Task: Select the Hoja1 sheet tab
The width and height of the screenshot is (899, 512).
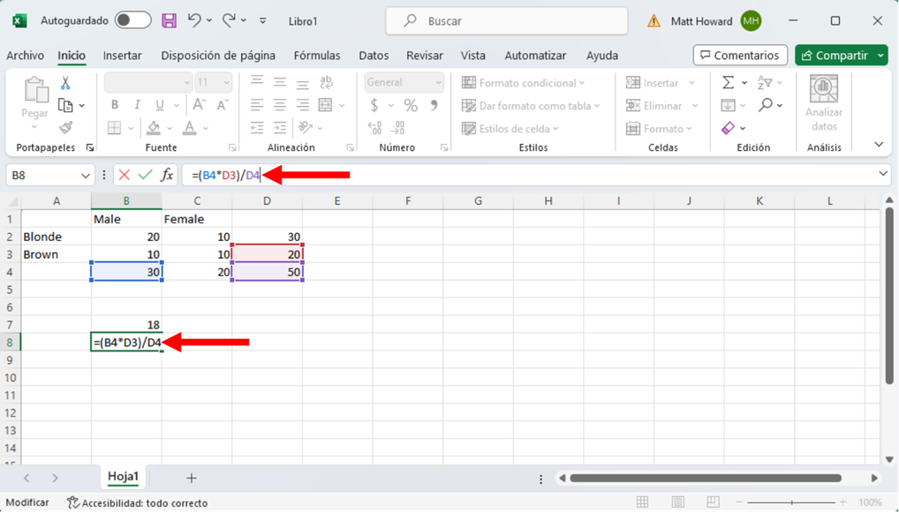Action: click(x=123, y=477)
